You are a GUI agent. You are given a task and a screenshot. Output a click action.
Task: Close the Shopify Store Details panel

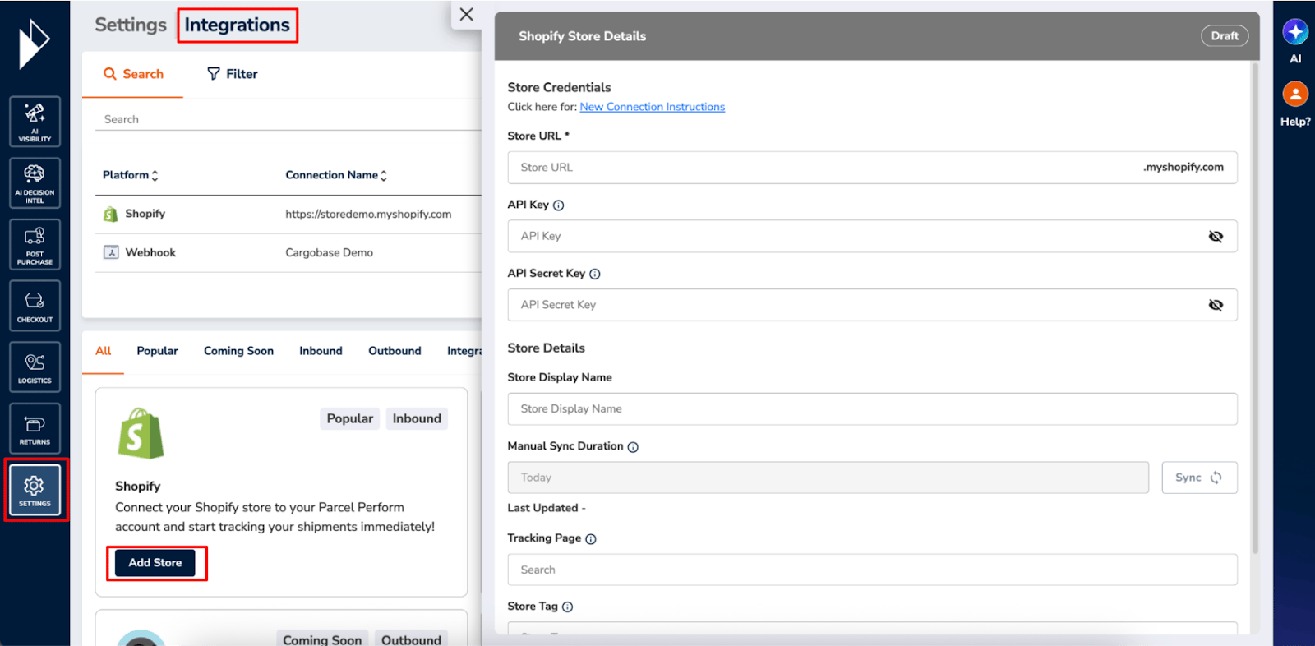466,14
